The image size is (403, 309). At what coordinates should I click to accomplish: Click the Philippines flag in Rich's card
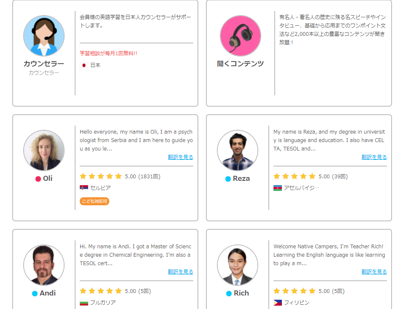coord(277,303)
